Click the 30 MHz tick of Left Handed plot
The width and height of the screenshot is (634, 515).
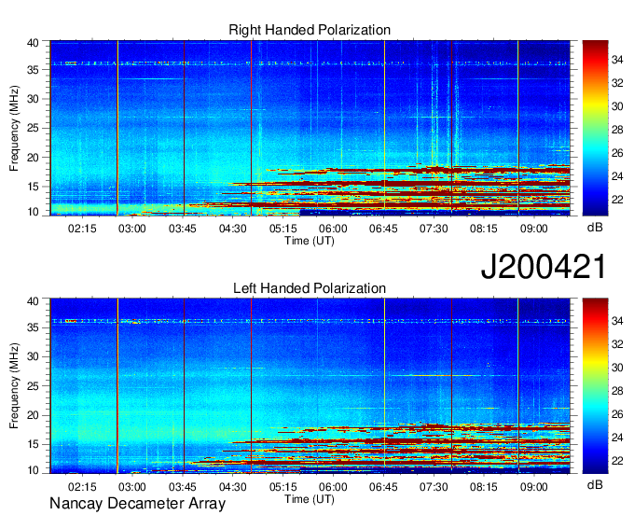(x=33, y=356)
